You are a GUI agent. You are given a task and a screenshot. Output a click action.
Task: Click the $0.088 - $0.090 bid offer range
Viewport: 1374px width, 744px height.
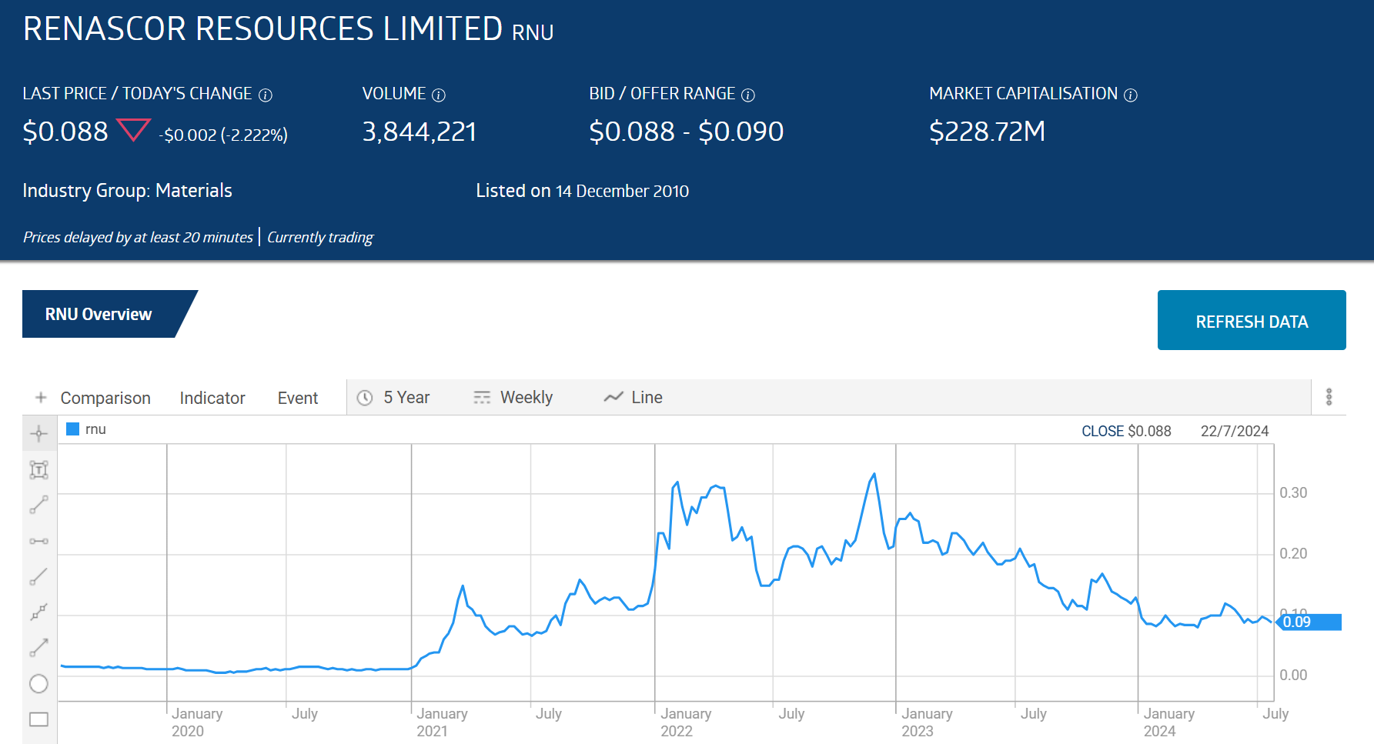(686, 132)
